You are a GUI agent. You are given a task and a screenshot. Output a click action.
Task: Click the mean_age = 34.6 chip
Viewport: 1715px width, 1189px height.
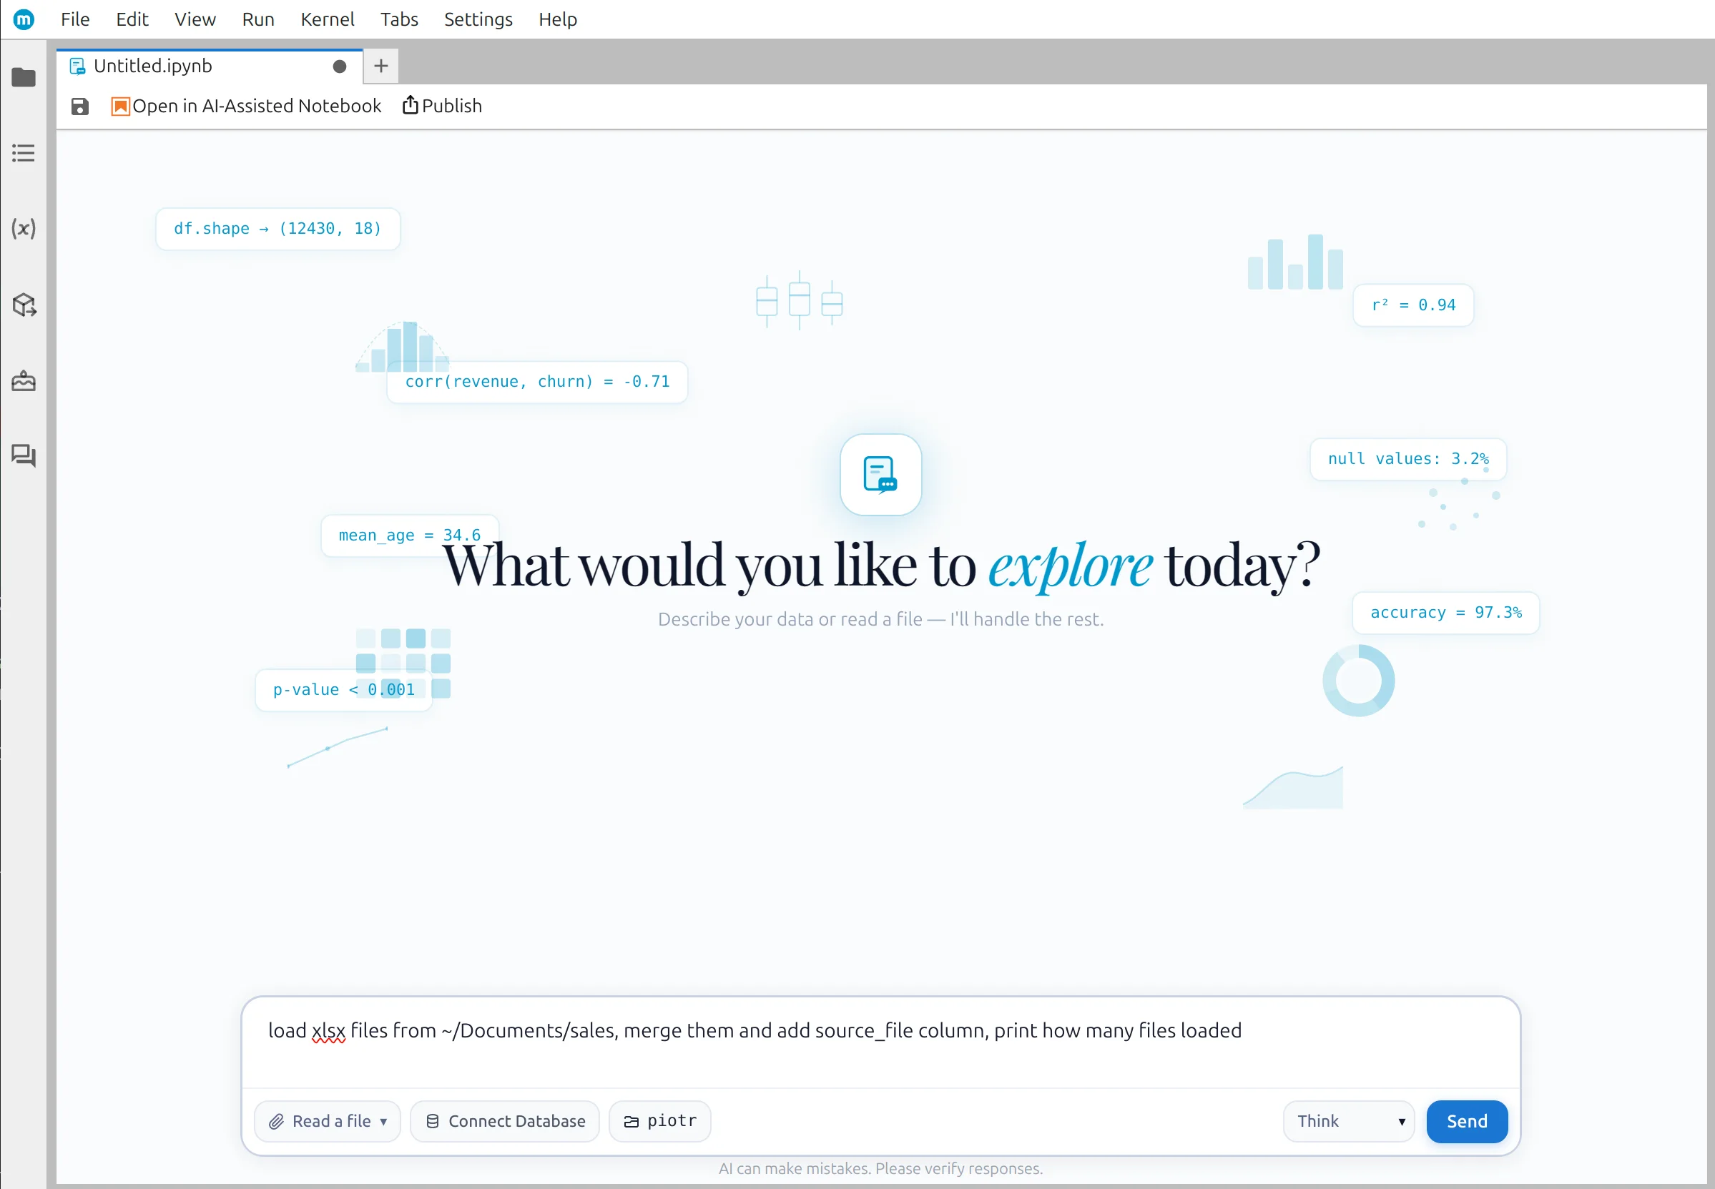pyautogui.click(x=410, y=536)
